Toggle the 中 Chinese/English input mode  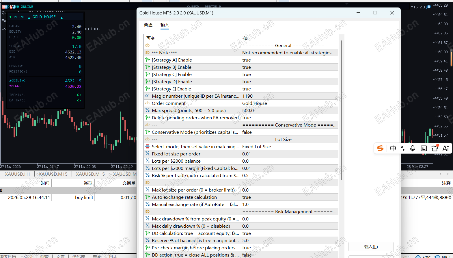click(393, 148)
